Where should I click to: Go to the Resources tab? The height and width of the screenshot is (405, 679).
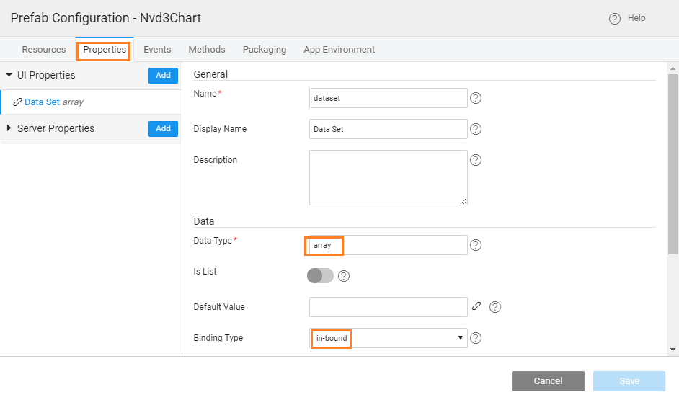43,50
